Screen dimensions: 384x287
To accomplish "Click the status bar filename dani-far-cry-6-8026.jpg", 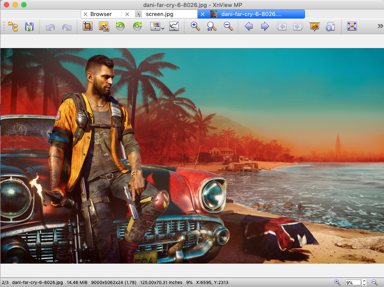I will [37, 282].
